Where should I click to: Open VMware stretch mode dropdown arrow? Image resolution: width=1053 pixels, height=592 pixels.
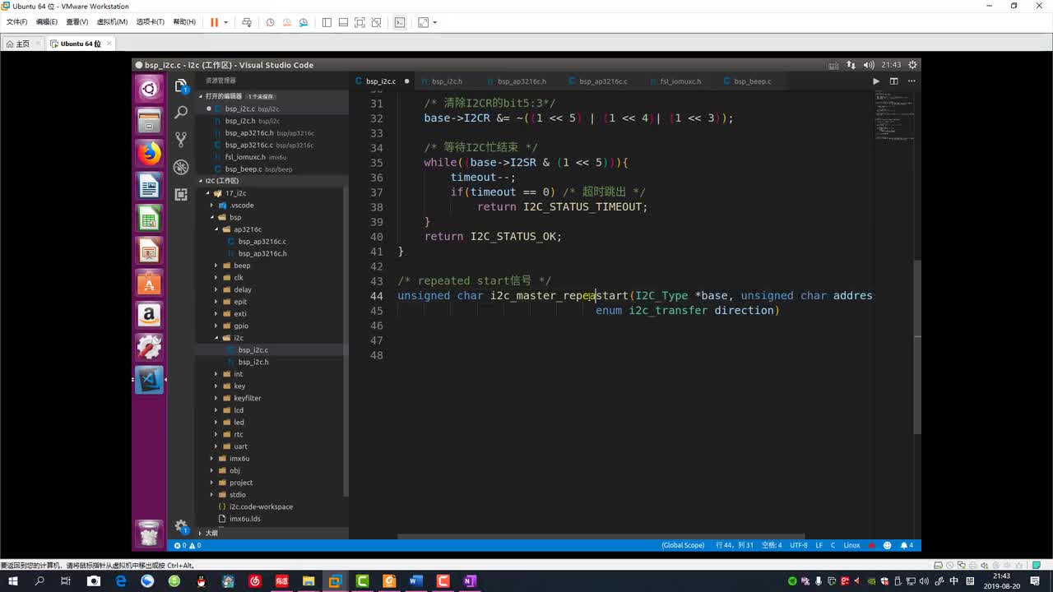(435, 22)
